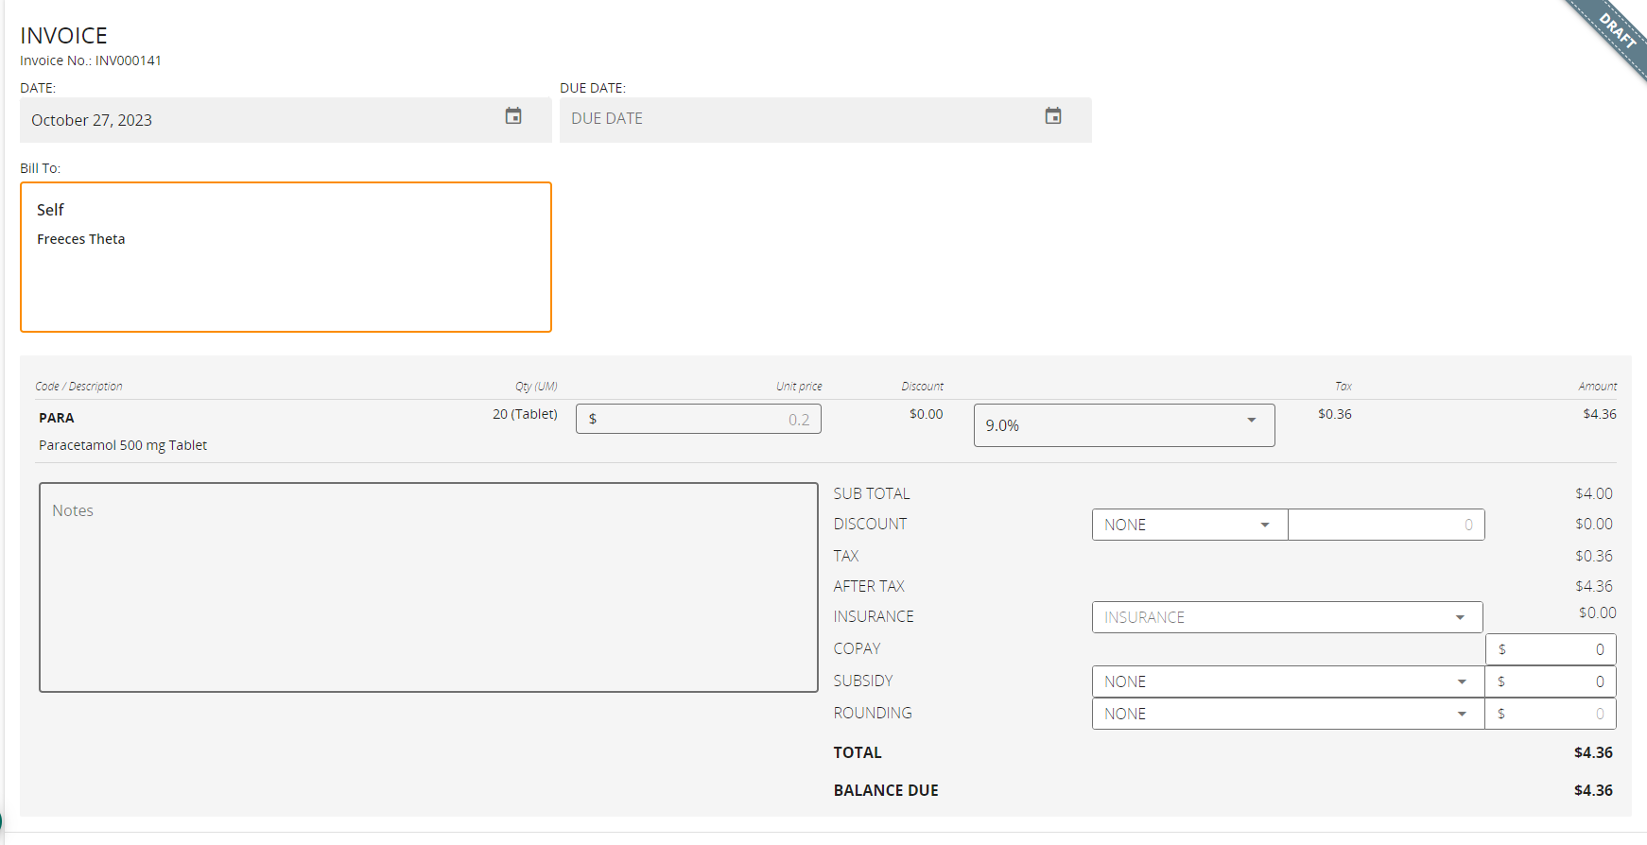This screenshot has height=845, width=1647.
Task: Click the INSURANCE amount $0.00
Action: coord(1598,612)
